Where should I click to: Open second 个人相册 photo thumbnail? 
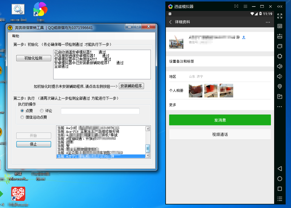coord(211,91)
